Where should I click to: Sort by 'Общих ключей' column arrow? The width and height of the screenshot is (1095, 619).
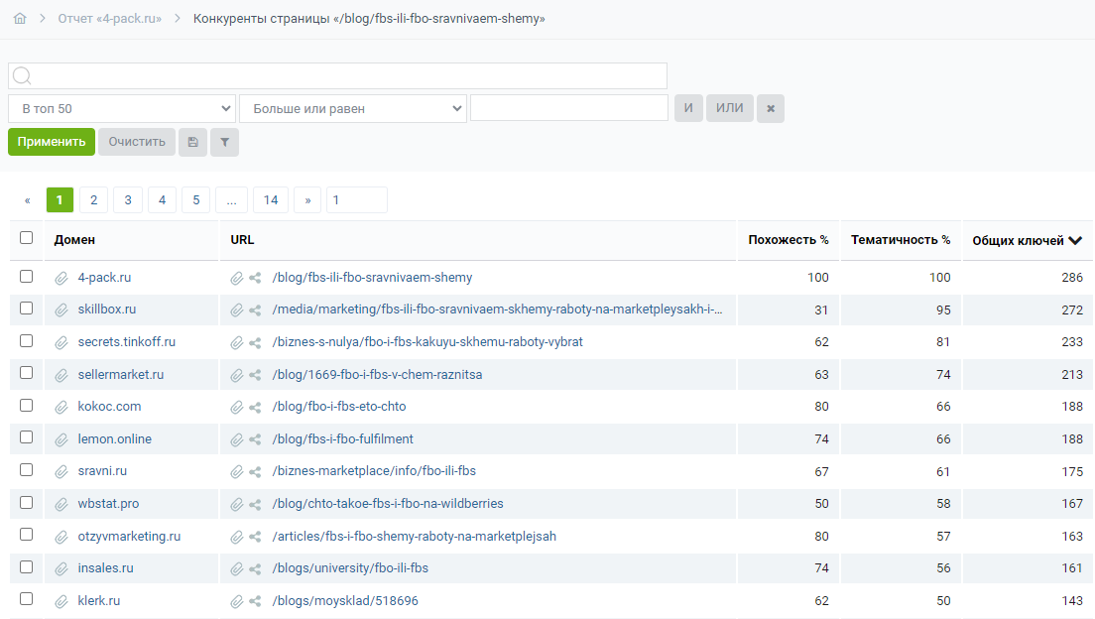[1075, 240]
